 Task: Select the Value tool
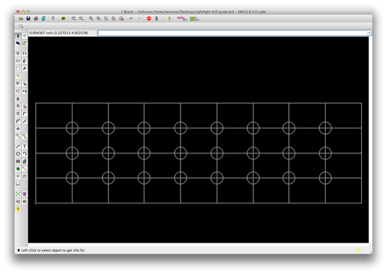[x=24, y=106]
